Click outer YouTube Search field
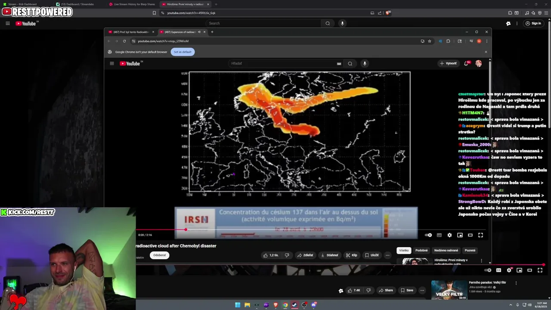Screen dimensions: 551x310 click(263, 23)
